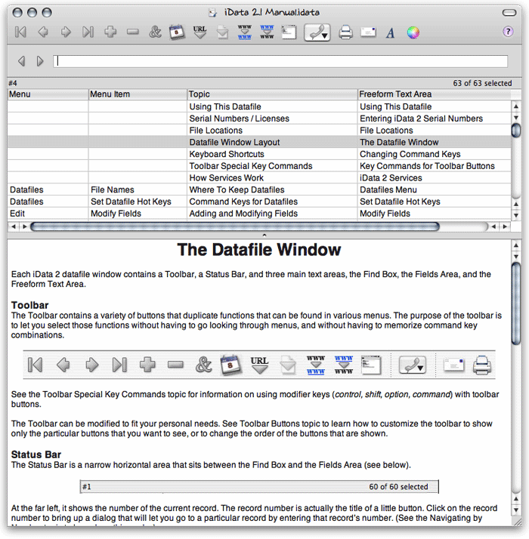This screenshot has height=539, width=529.
Task: Click the Menu column header
Action: 48,94
